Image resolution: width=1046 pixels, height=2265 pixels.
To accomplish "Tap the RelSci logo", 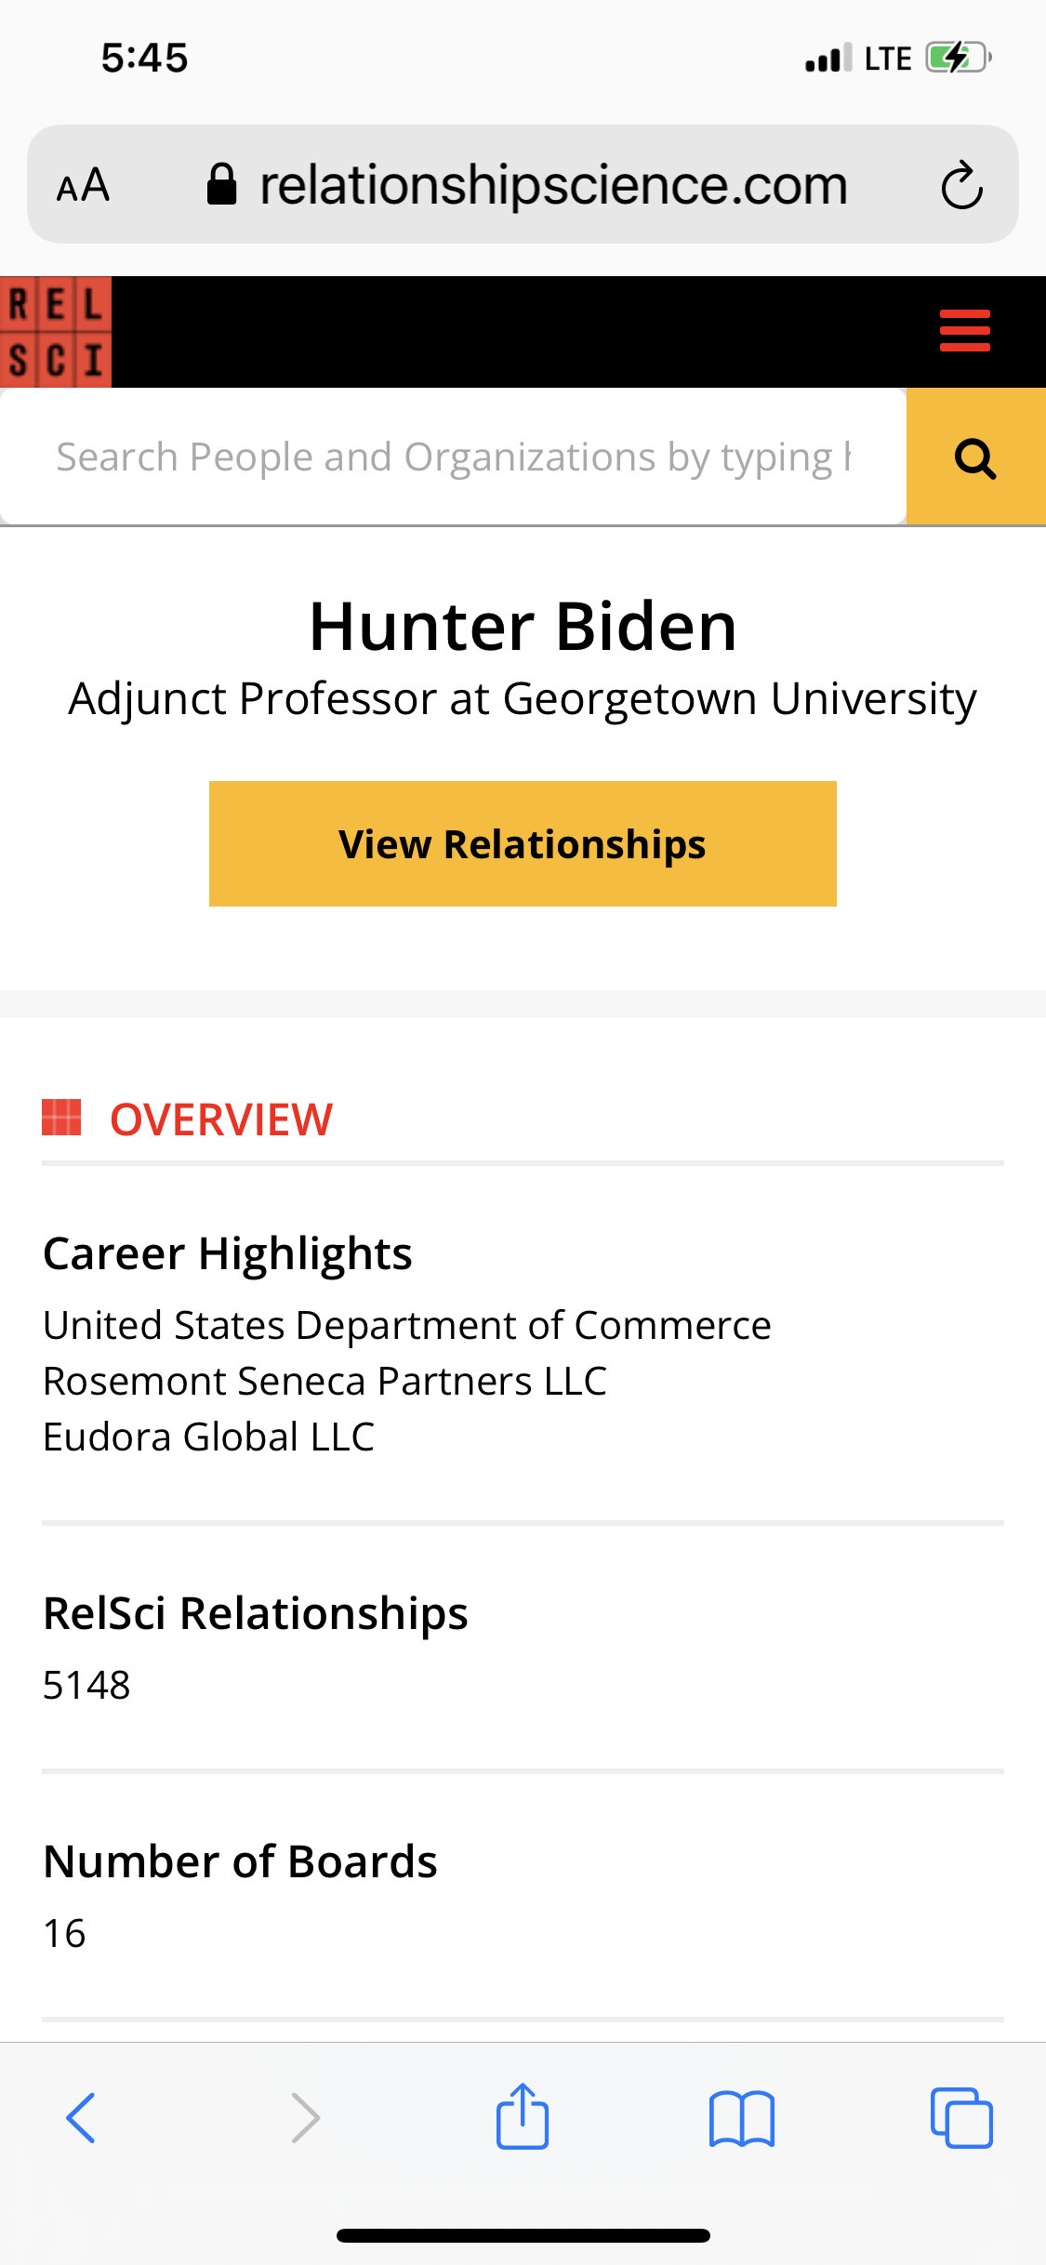I will pos(56,332).
